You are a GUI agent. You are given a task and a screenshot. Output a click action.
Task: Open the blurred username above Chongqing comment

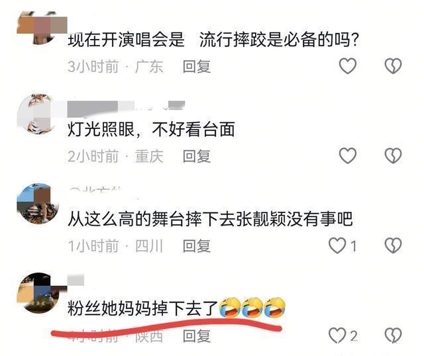coord(126,107)
